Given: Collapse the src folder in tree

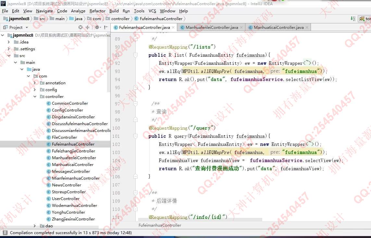Looking at the screenshot, I should [9, 56].
